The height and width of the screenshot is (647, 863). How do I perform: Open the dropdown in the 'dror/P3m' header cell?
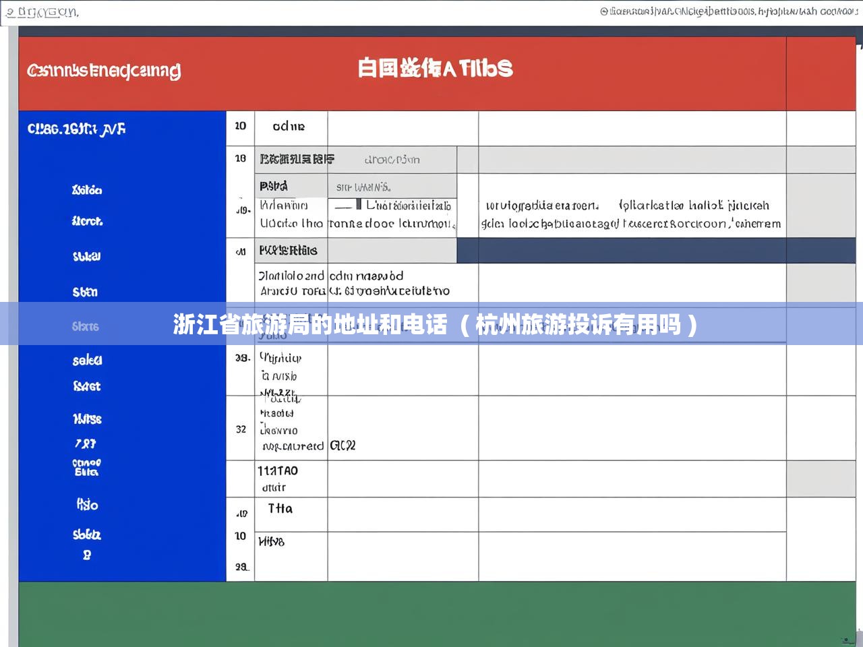click(391, 160)
